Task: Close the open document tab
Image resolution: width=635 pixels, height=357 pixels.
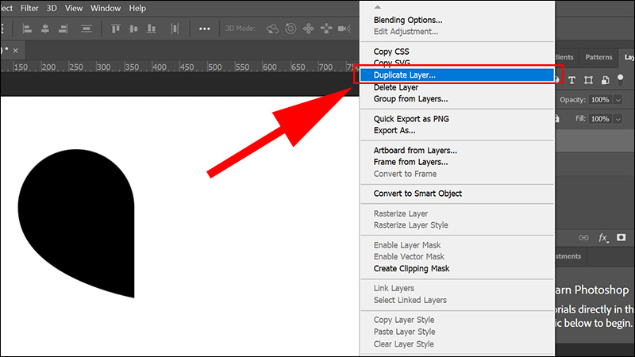Action: coord(16,49)
